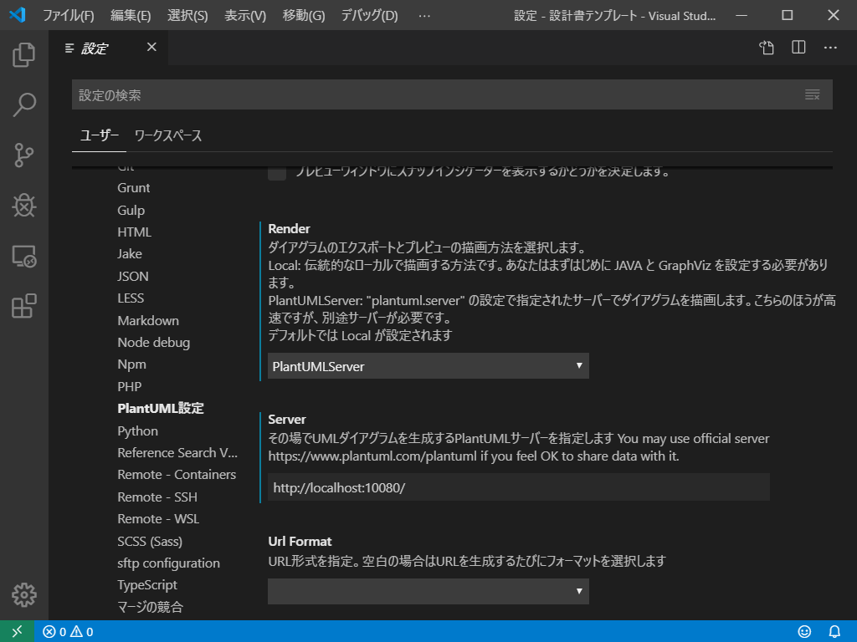857x642 pixels.
Task: Open the ファイル(F) menu
Action: point(69,15)
